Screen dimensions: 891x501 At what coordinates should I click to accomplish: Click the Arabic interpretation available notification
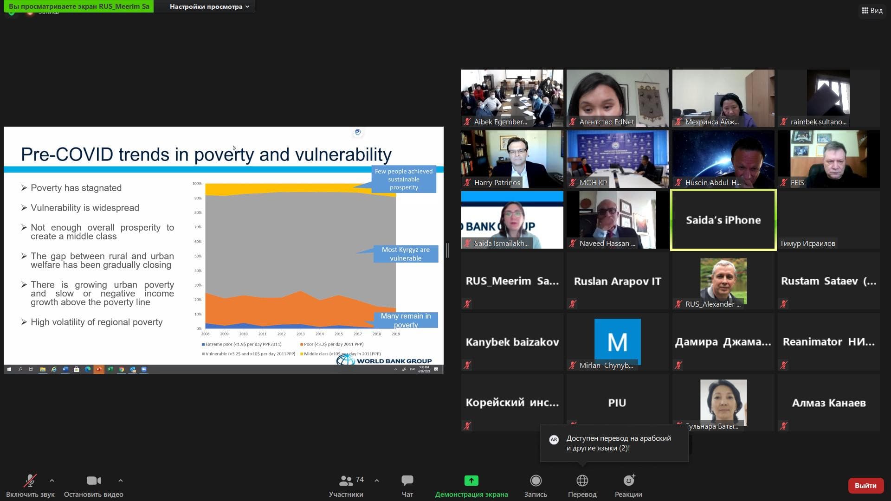(x=614, y=443)
